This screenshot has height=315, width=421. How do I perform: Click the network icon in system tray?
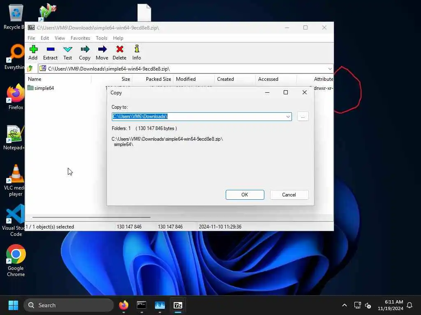(357, 305)
